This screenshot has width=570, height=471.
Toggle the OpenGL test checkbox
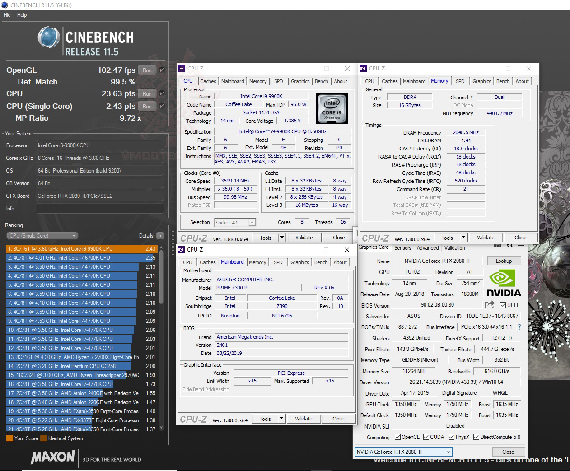click(x=162, y=70)
